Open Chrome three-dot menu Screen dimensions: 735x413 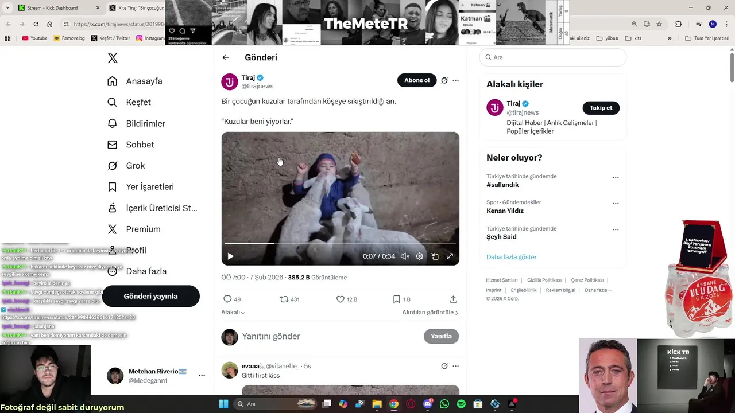pyautogui.click(x=726, y=24)
